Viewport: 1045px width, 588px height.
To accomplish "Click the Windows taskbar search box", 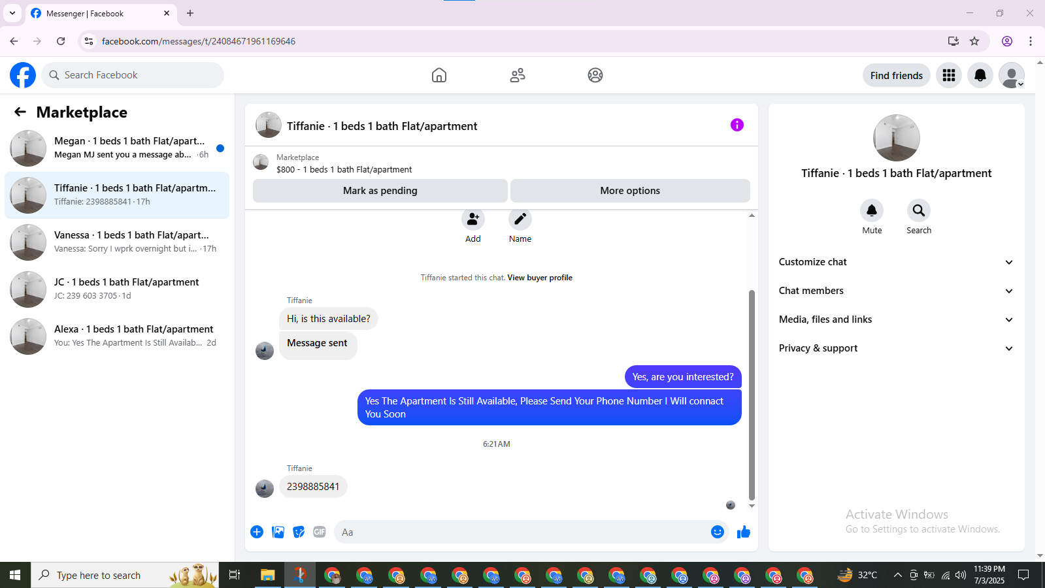I will tap(125, 575).
